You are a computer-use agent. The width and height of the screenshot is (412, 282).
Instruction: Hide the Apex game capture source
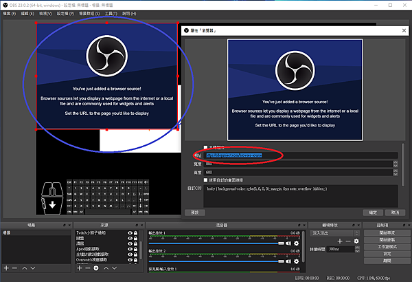130,249
